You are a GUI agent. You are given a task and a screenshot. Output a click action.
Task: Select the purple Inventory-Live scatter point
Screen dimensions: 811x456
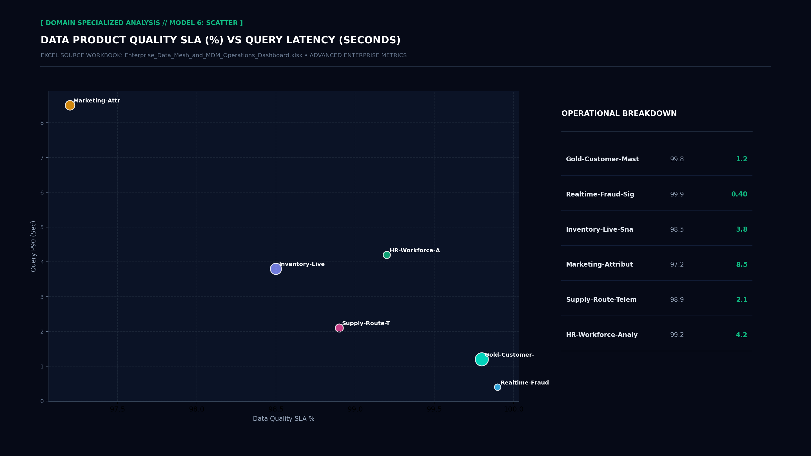276,269
